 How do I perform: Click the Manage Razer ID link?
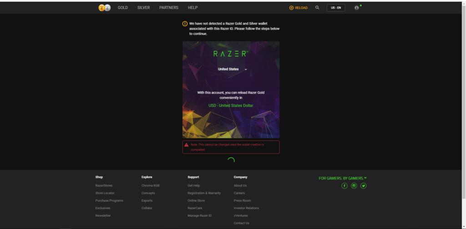[x=199, y=215]
